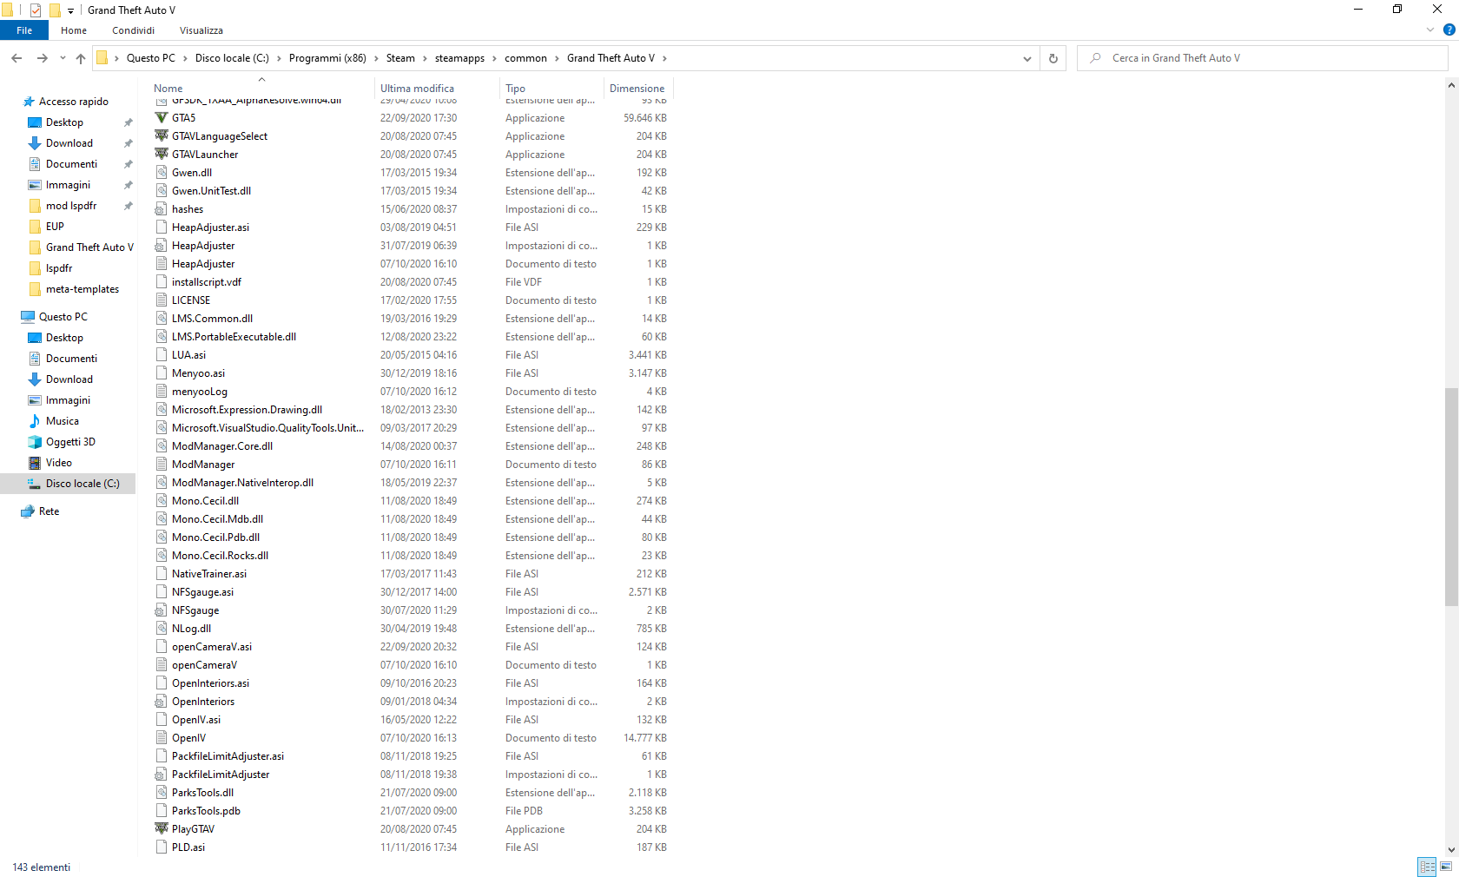Select the OpenIV.asi file
Image resolution: width=1459 pixels, height=877 pixels.
point(196,720)
